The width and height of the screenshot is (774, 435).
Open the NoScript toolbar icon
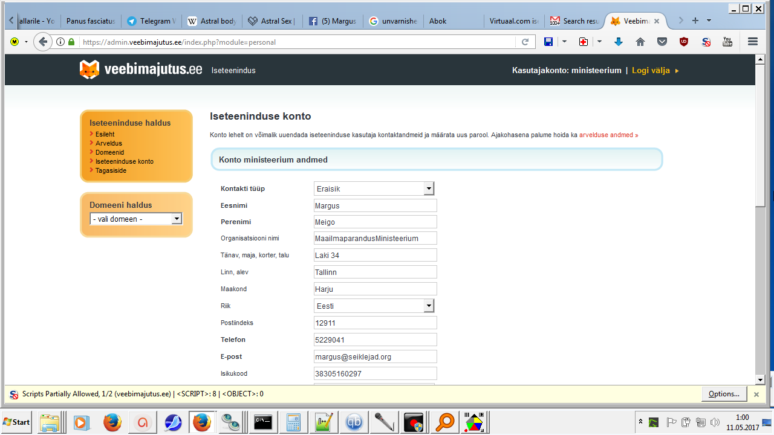[706, 42]
